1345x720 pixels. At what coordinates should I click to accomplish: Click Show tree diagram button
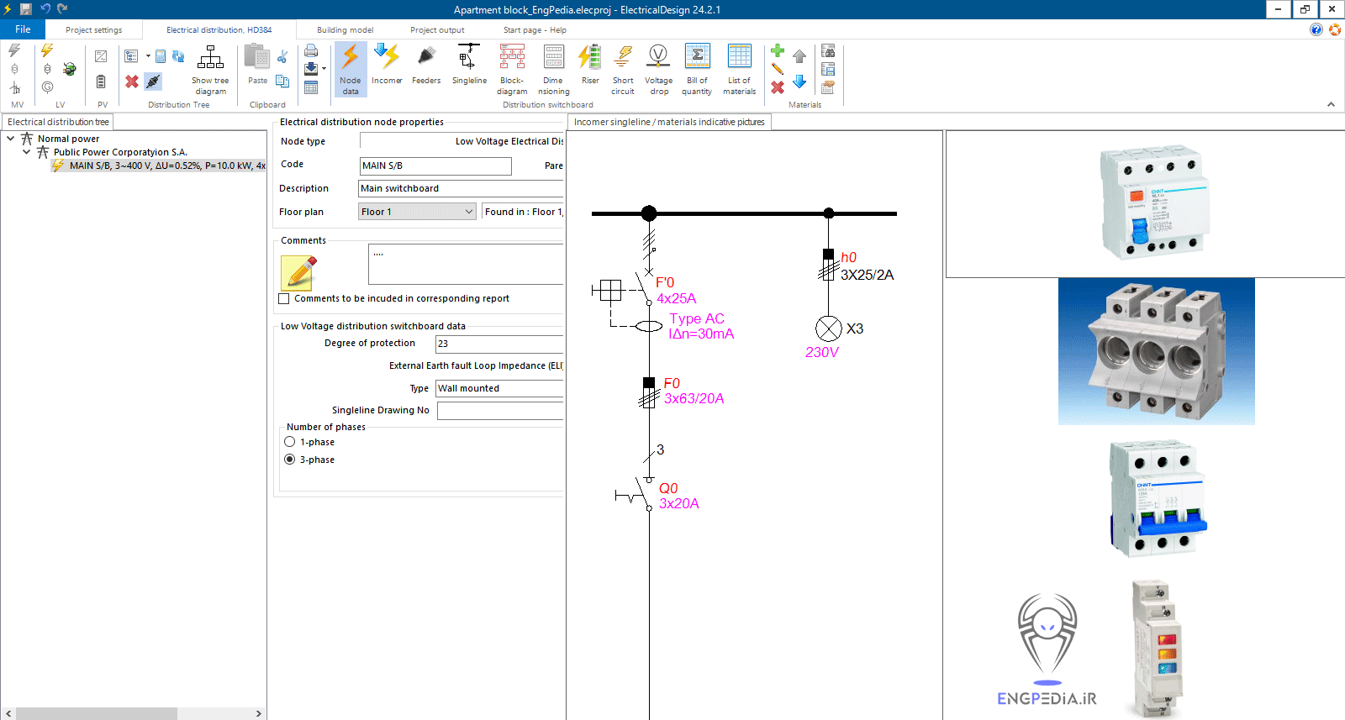click(210, 70)
